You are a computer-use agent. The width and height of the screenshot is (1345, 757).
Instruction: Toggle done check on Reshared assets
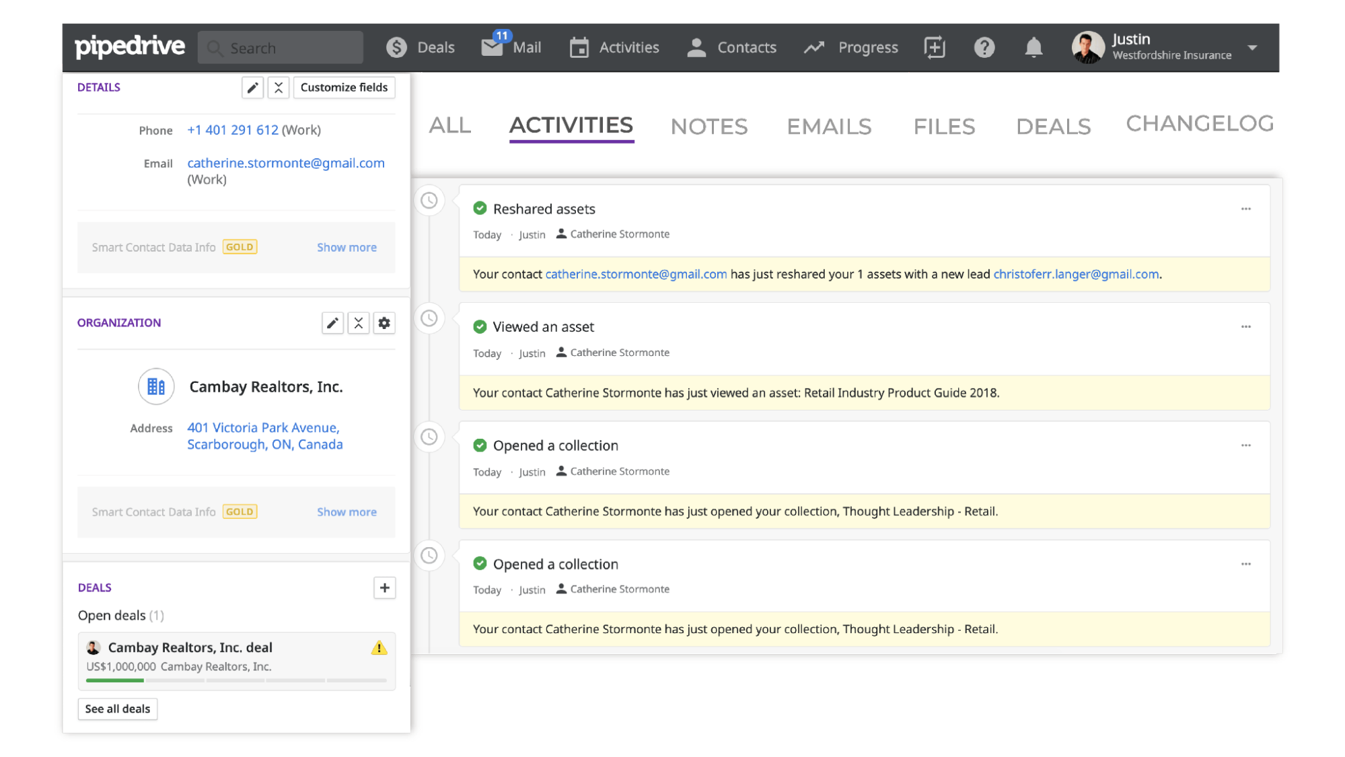click(480, 209)
